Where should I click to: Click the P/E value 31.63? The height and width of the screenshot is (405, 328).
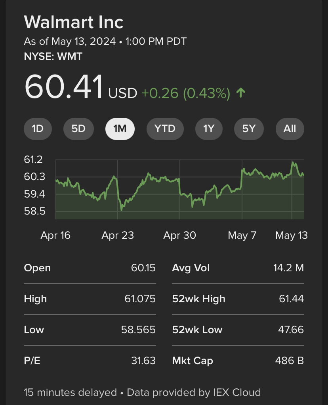pyautogui.click(x=143, y=361)
